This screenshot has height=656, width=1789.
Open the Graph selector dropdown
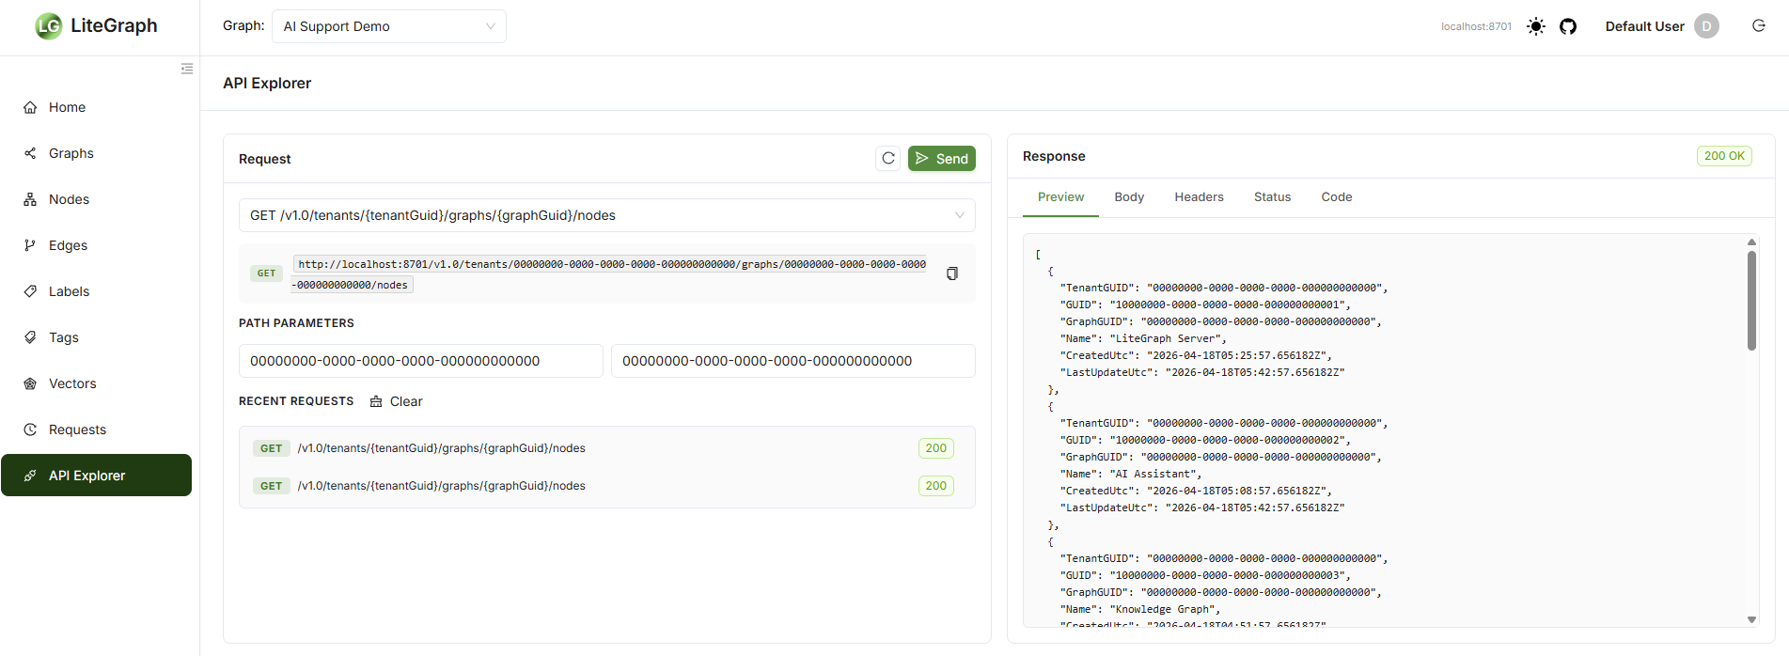(389, 26)
